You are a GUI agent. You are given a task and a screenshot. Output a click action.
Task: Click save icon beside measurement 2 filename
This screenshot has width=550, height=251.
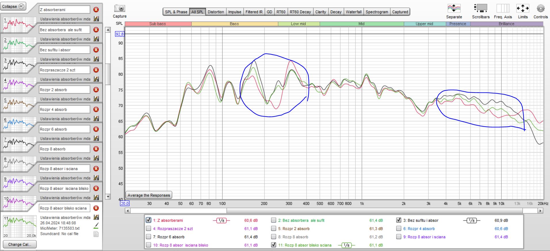point(96,39)
